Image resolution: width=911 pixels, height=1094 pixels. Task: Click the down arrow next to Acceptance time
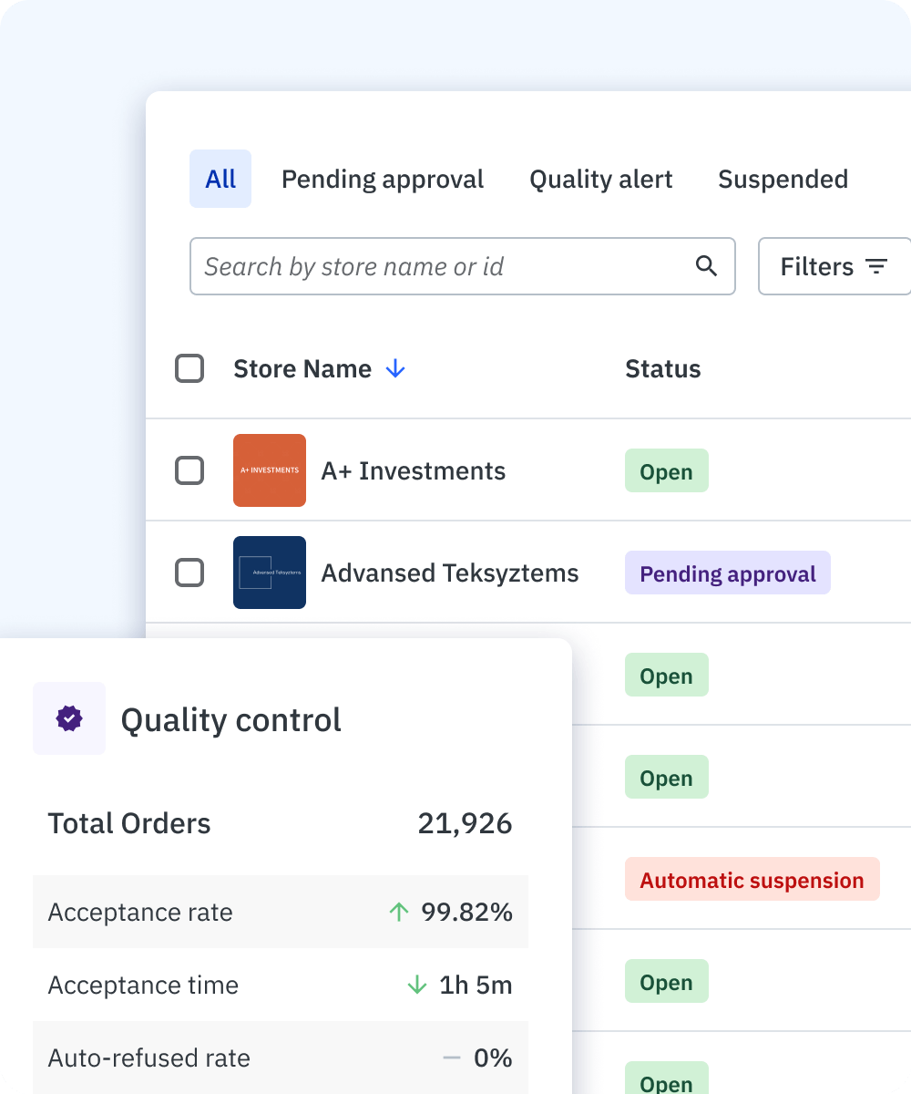[x=415, y=985]
